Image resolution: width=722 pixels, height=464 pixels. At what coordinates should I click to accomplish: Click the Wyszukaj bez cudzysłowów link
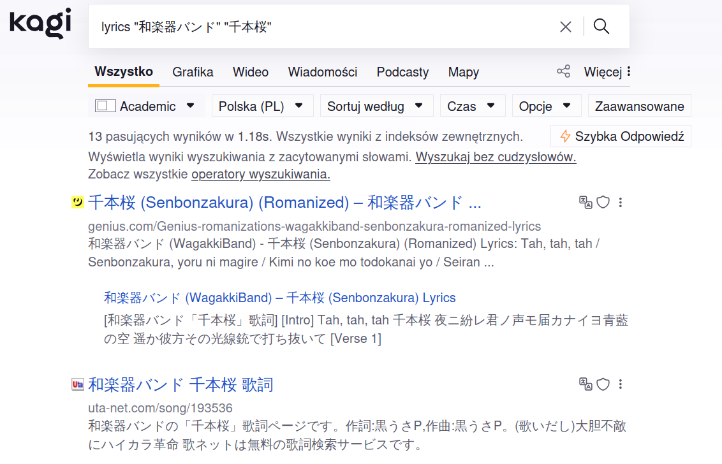coord(496,157)
